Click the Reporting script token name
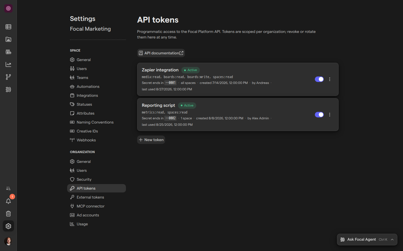 coord(158,105)
